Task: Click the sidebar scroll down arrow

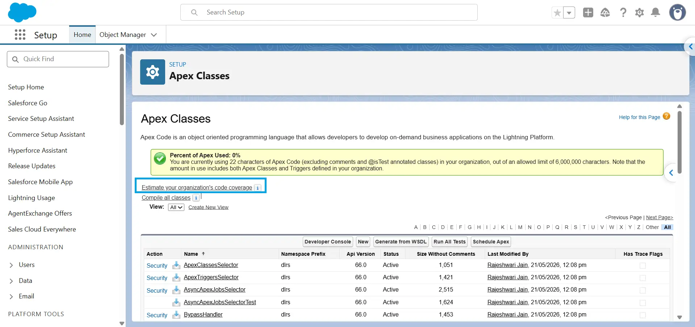Action: (122, 323)
